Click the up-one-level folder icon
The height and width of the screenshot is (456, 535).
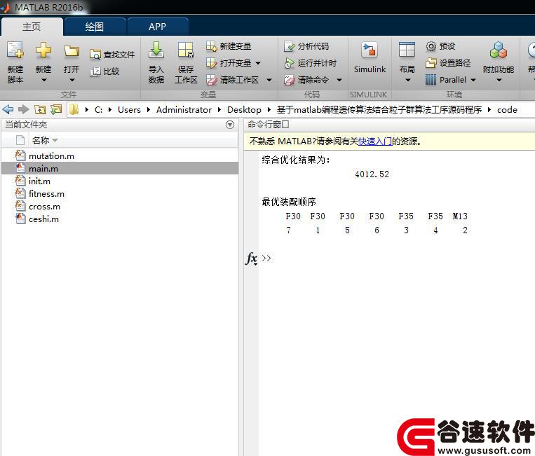tap(40, 109)
